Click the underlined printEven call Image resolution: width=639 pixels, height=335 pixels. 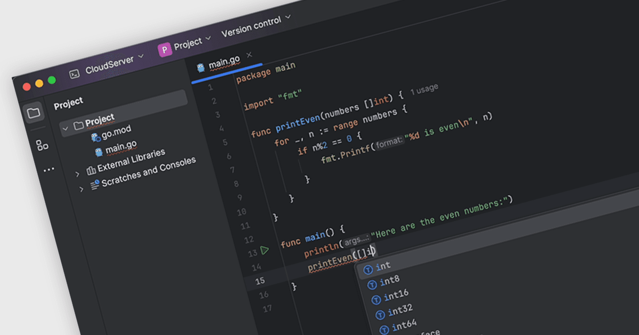330,264
